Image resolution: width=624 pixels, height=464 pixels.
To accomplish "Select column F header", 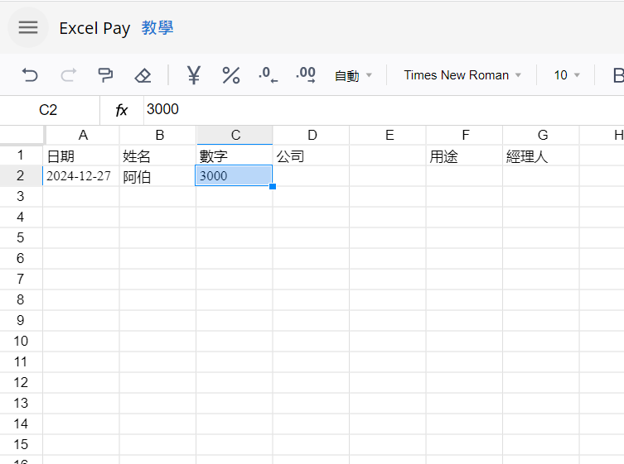I will point(465,136).
